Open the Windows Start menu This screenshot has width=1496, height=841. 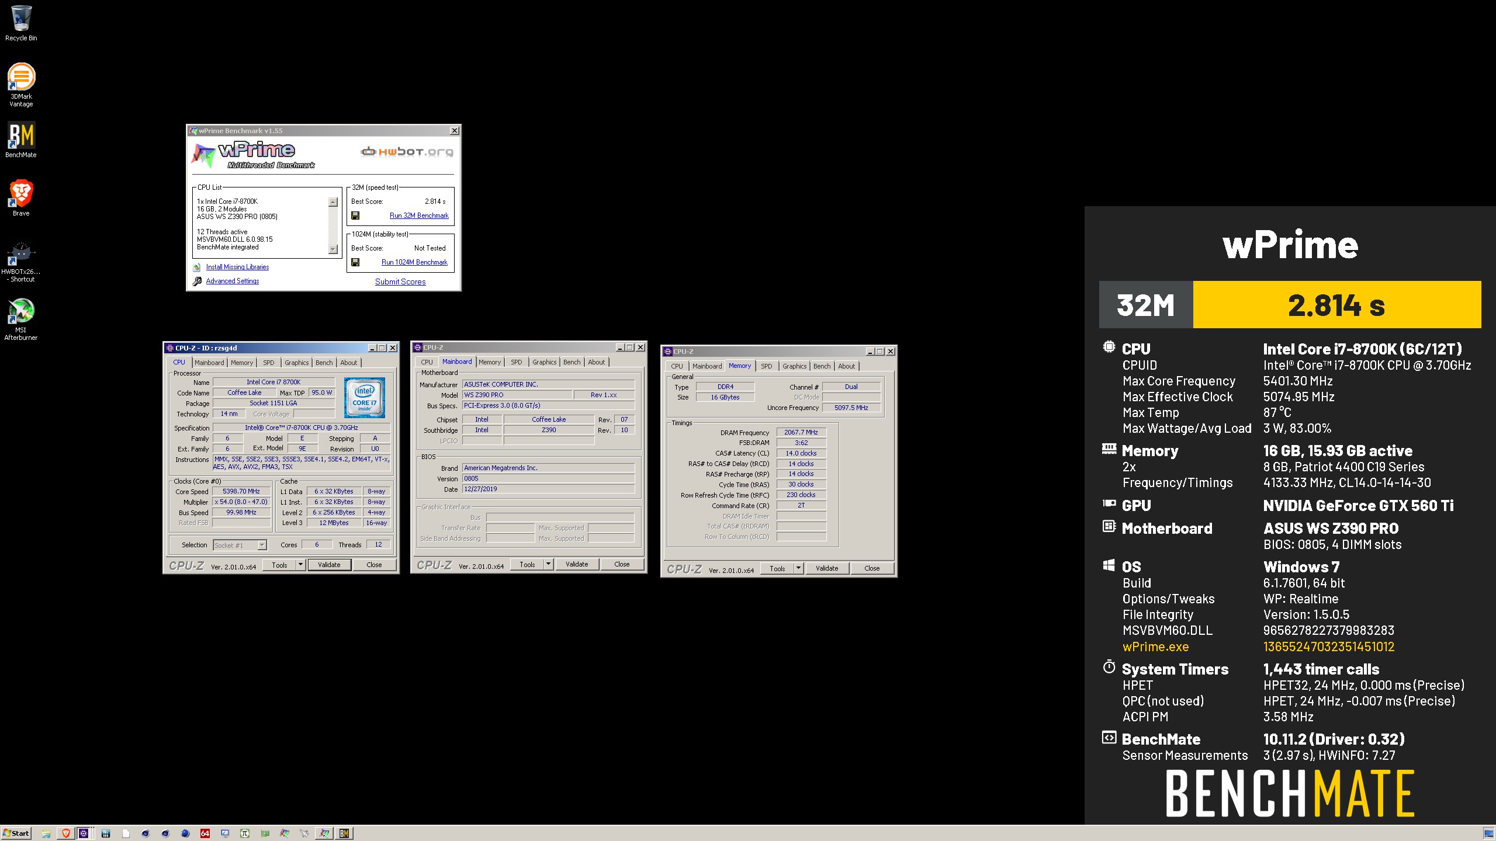coord(16,833)
